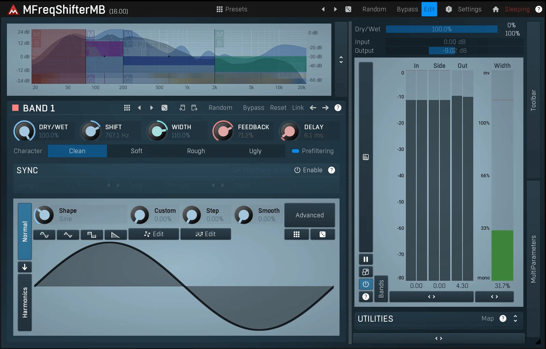
Task: Switch to the Edit mode tab
Action: (429, 9)
